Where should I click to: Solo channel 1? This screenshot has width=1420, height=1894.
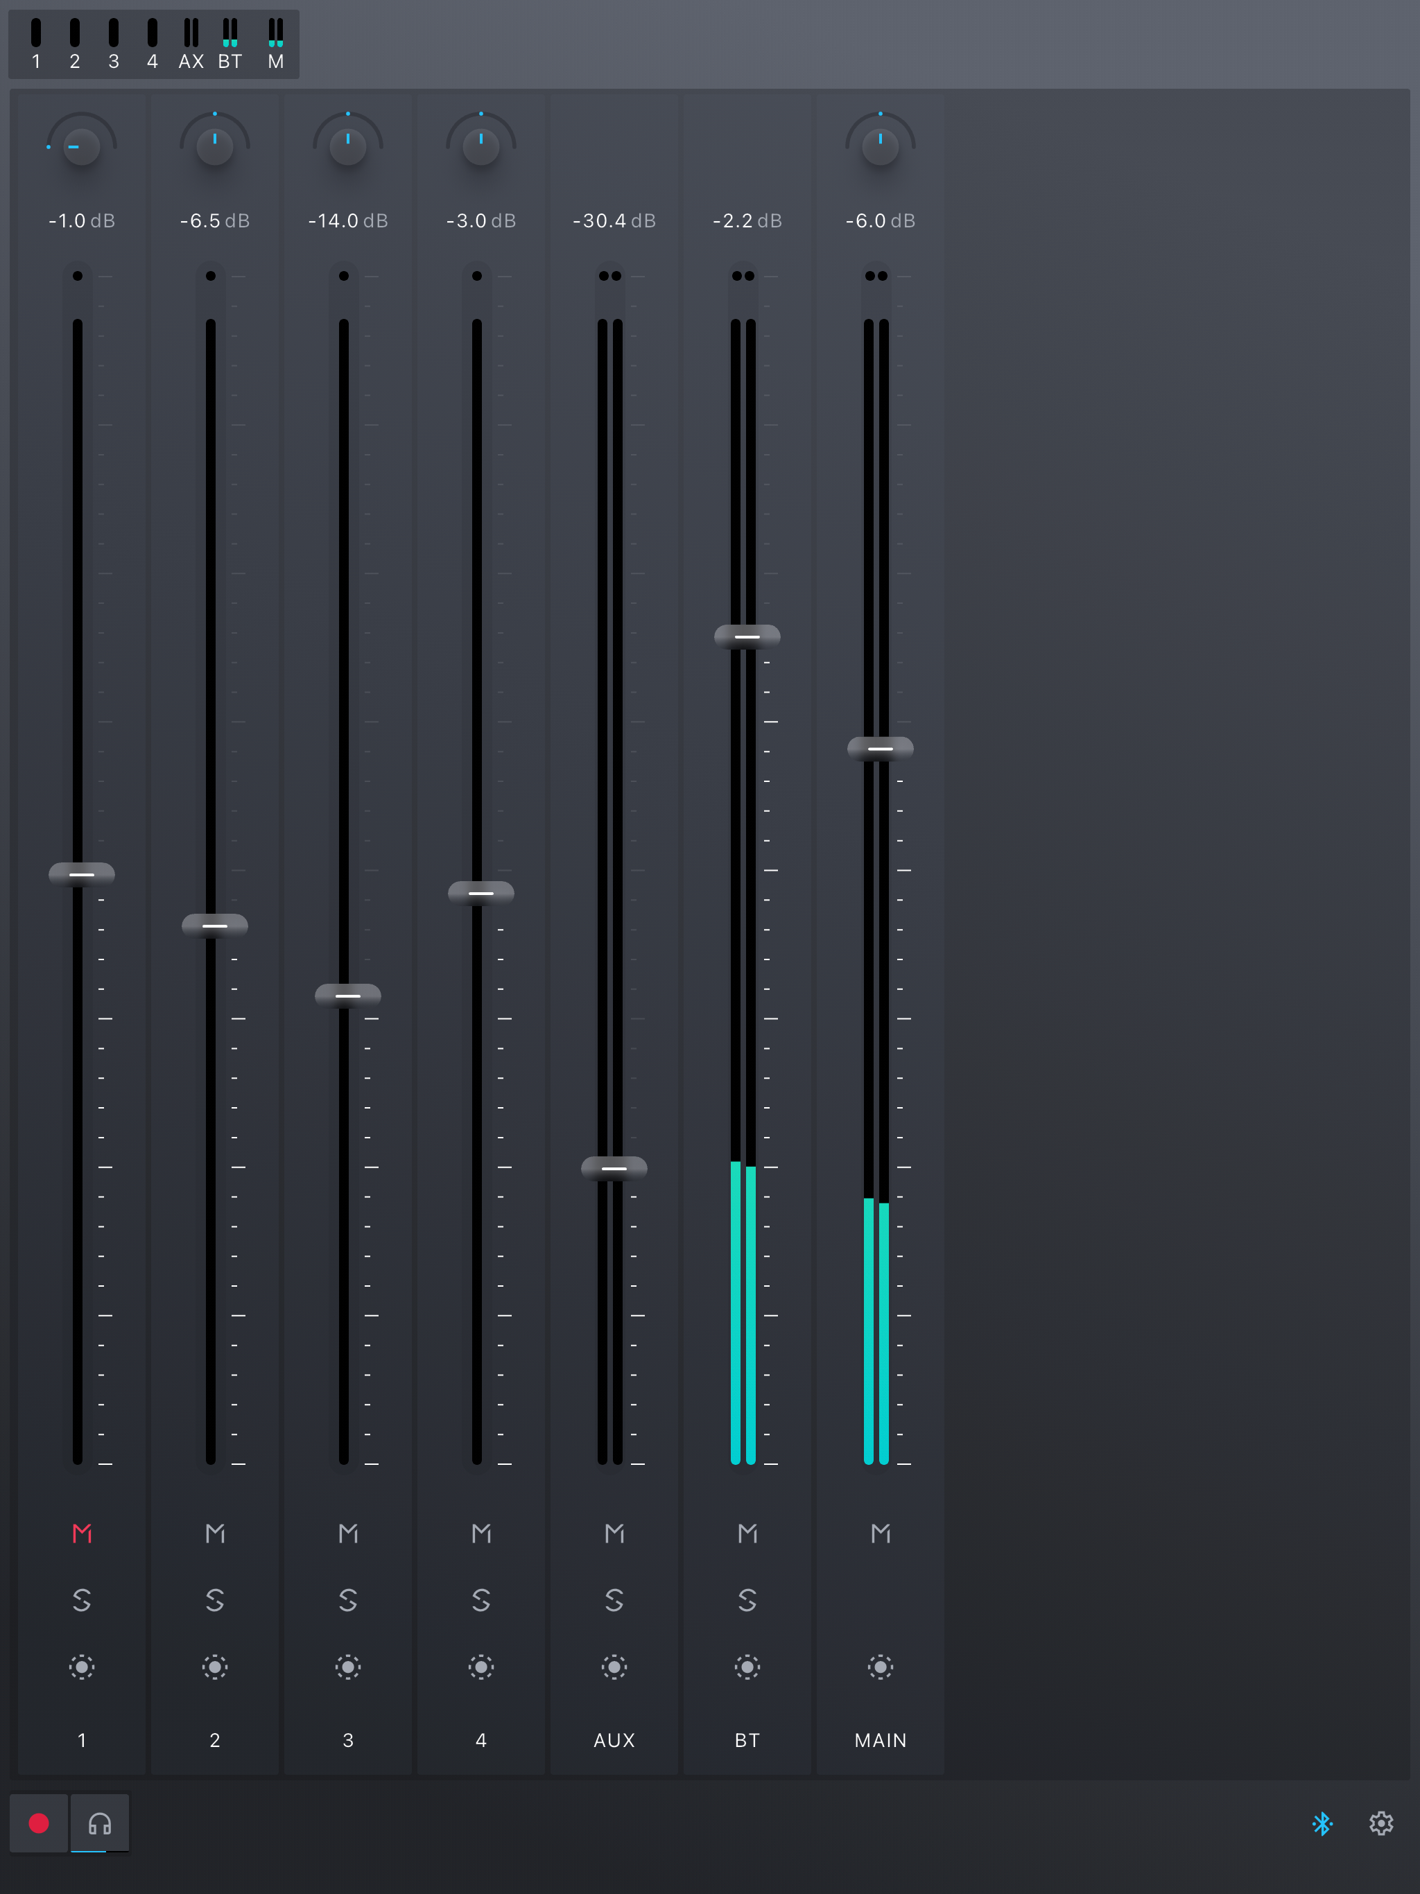point(81,1599)
